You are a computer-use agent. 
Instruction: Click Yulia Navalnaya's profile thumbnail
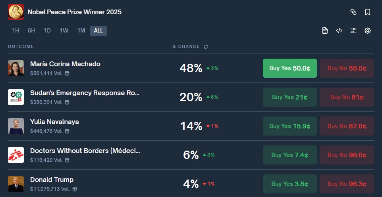(x=16, y=126)
